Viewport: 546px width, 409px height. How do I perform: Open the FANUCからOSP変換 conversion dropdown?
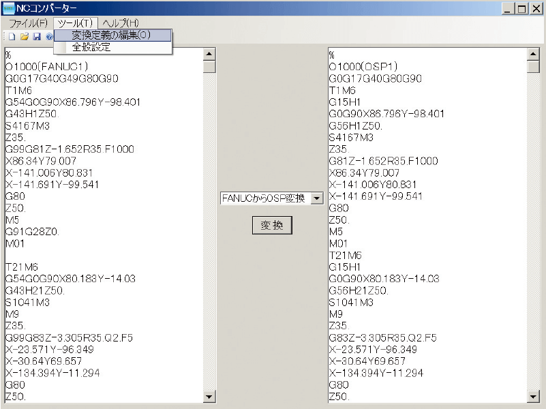[316, 198]
